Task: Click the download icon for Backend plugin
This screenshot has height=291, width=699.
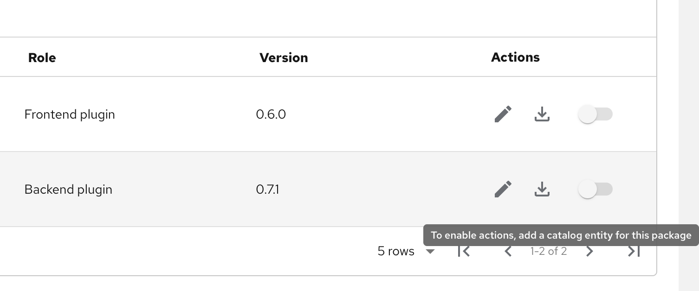Action: [542, 189]
